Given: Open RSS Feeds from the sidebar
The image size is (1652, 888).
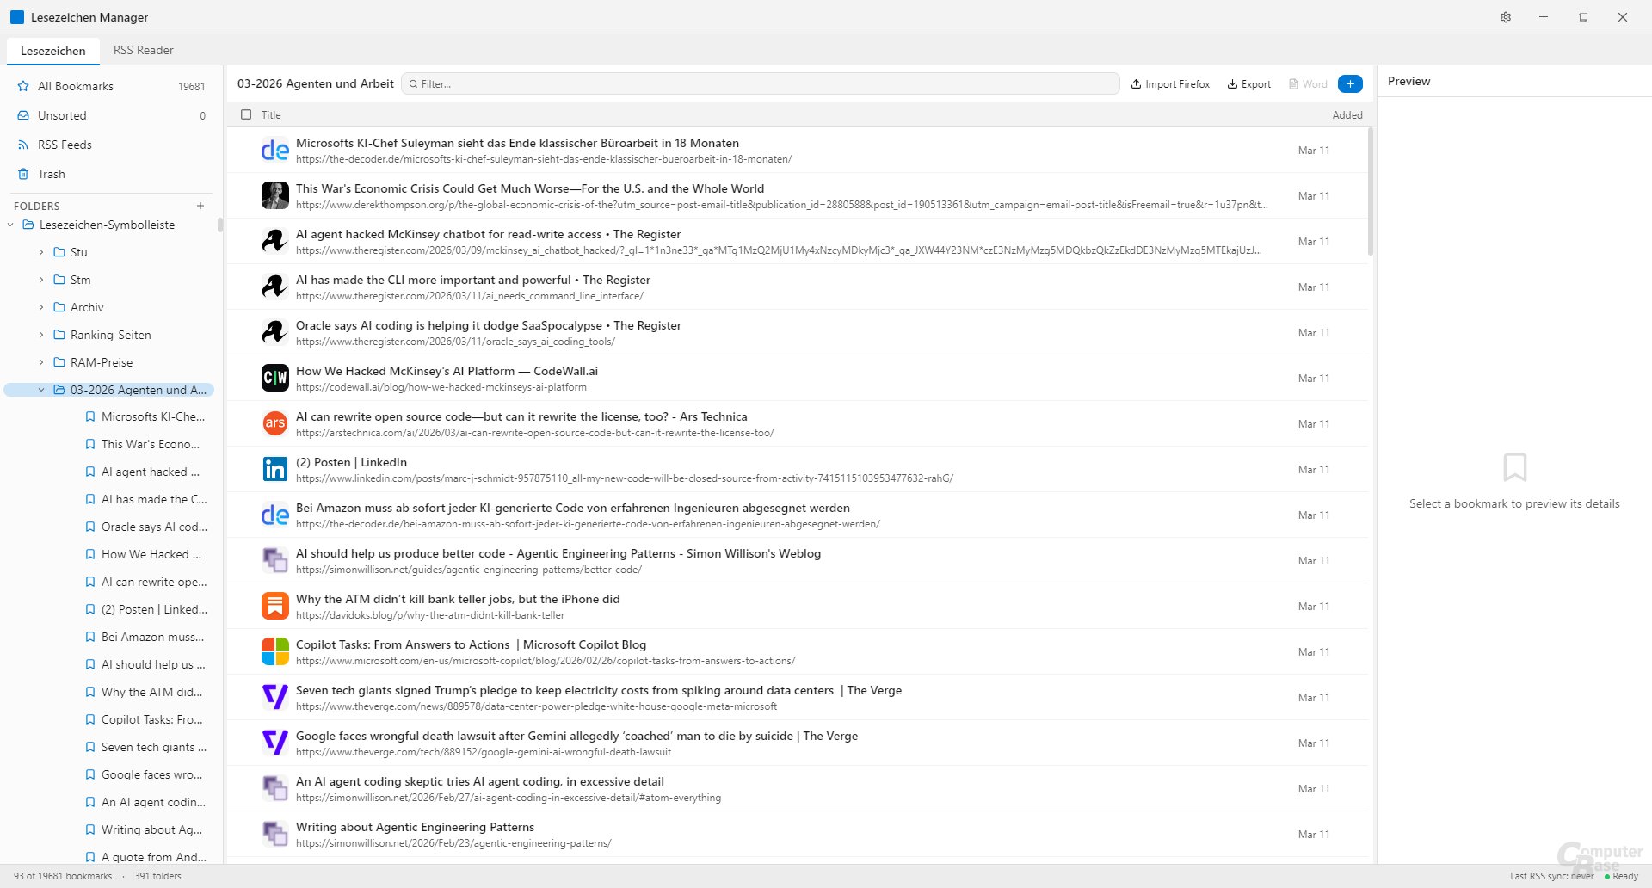Looking at the screenshot, I should pyautogui.click(x=65, y=145).
